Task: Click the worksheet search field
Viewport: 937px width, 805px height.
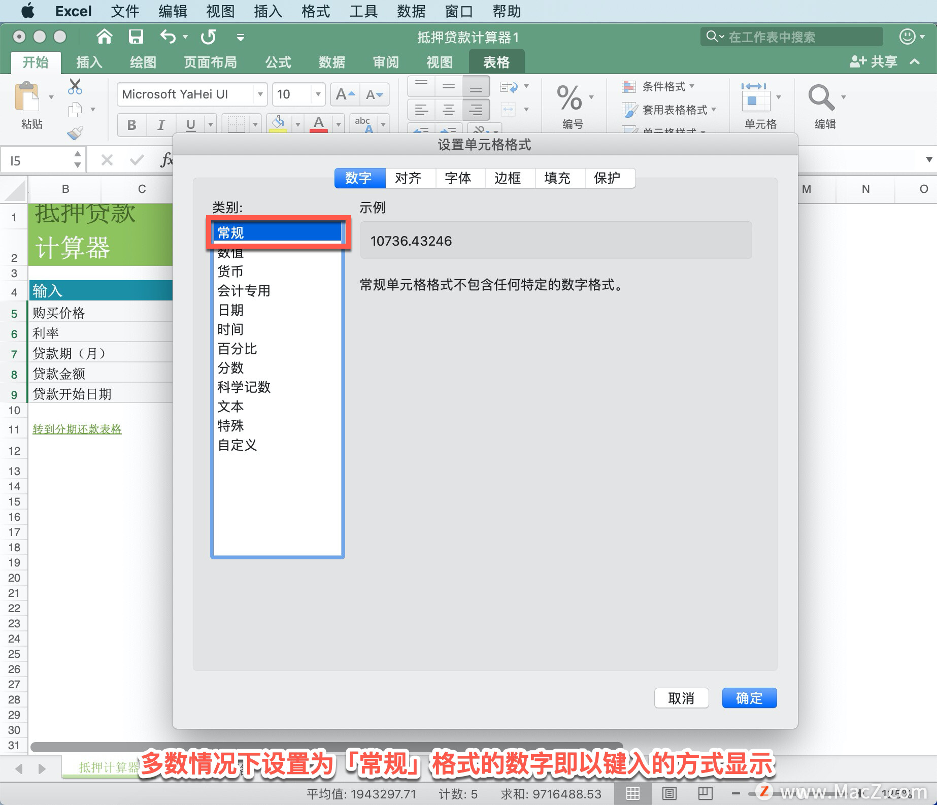Action: [x=792, y=37]
